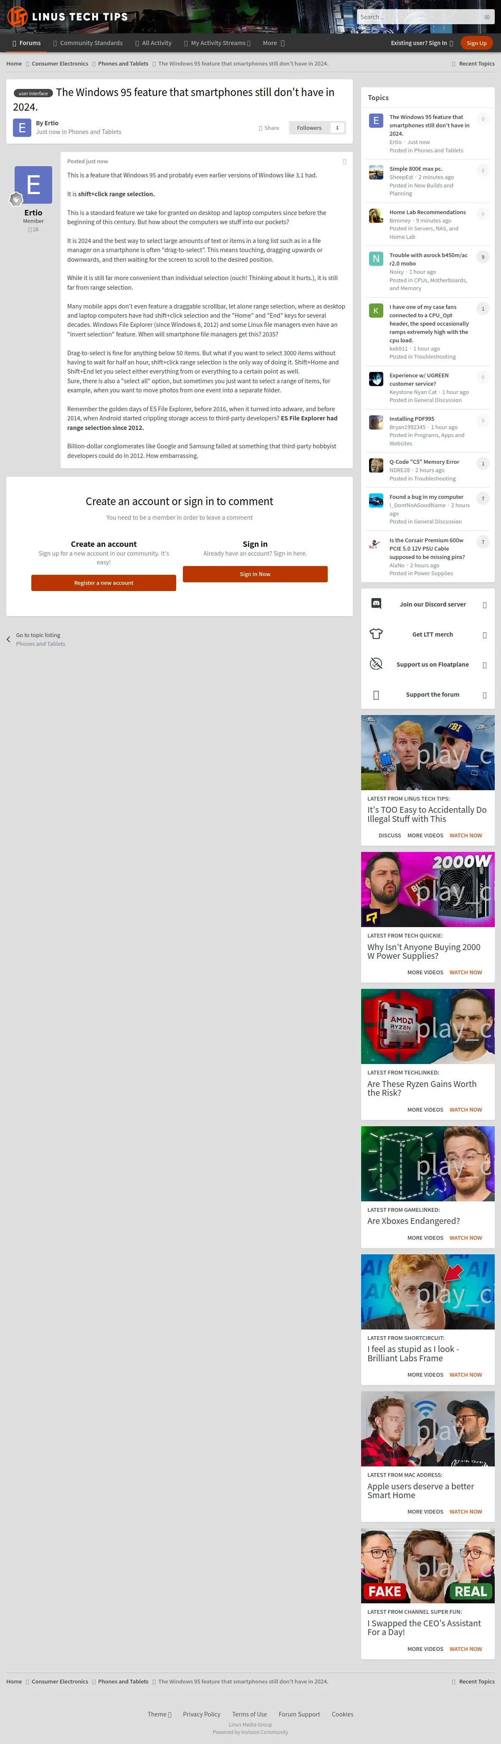This screenshot has width=501, height=1744.
Task: Click the T-shirt merch icon
Action: click(x=377, y=634)
